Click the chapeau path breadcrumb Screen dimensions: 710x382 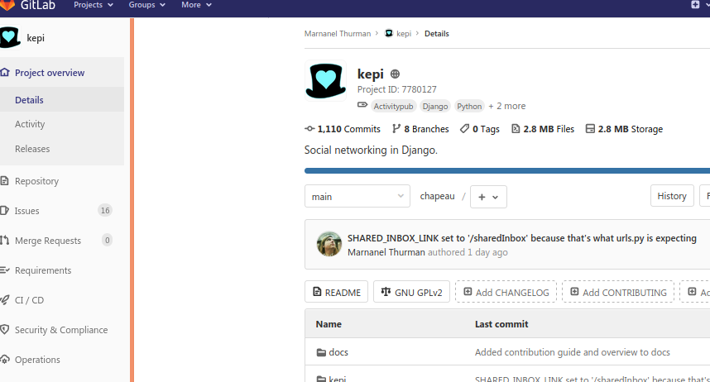tap(437, 196)
